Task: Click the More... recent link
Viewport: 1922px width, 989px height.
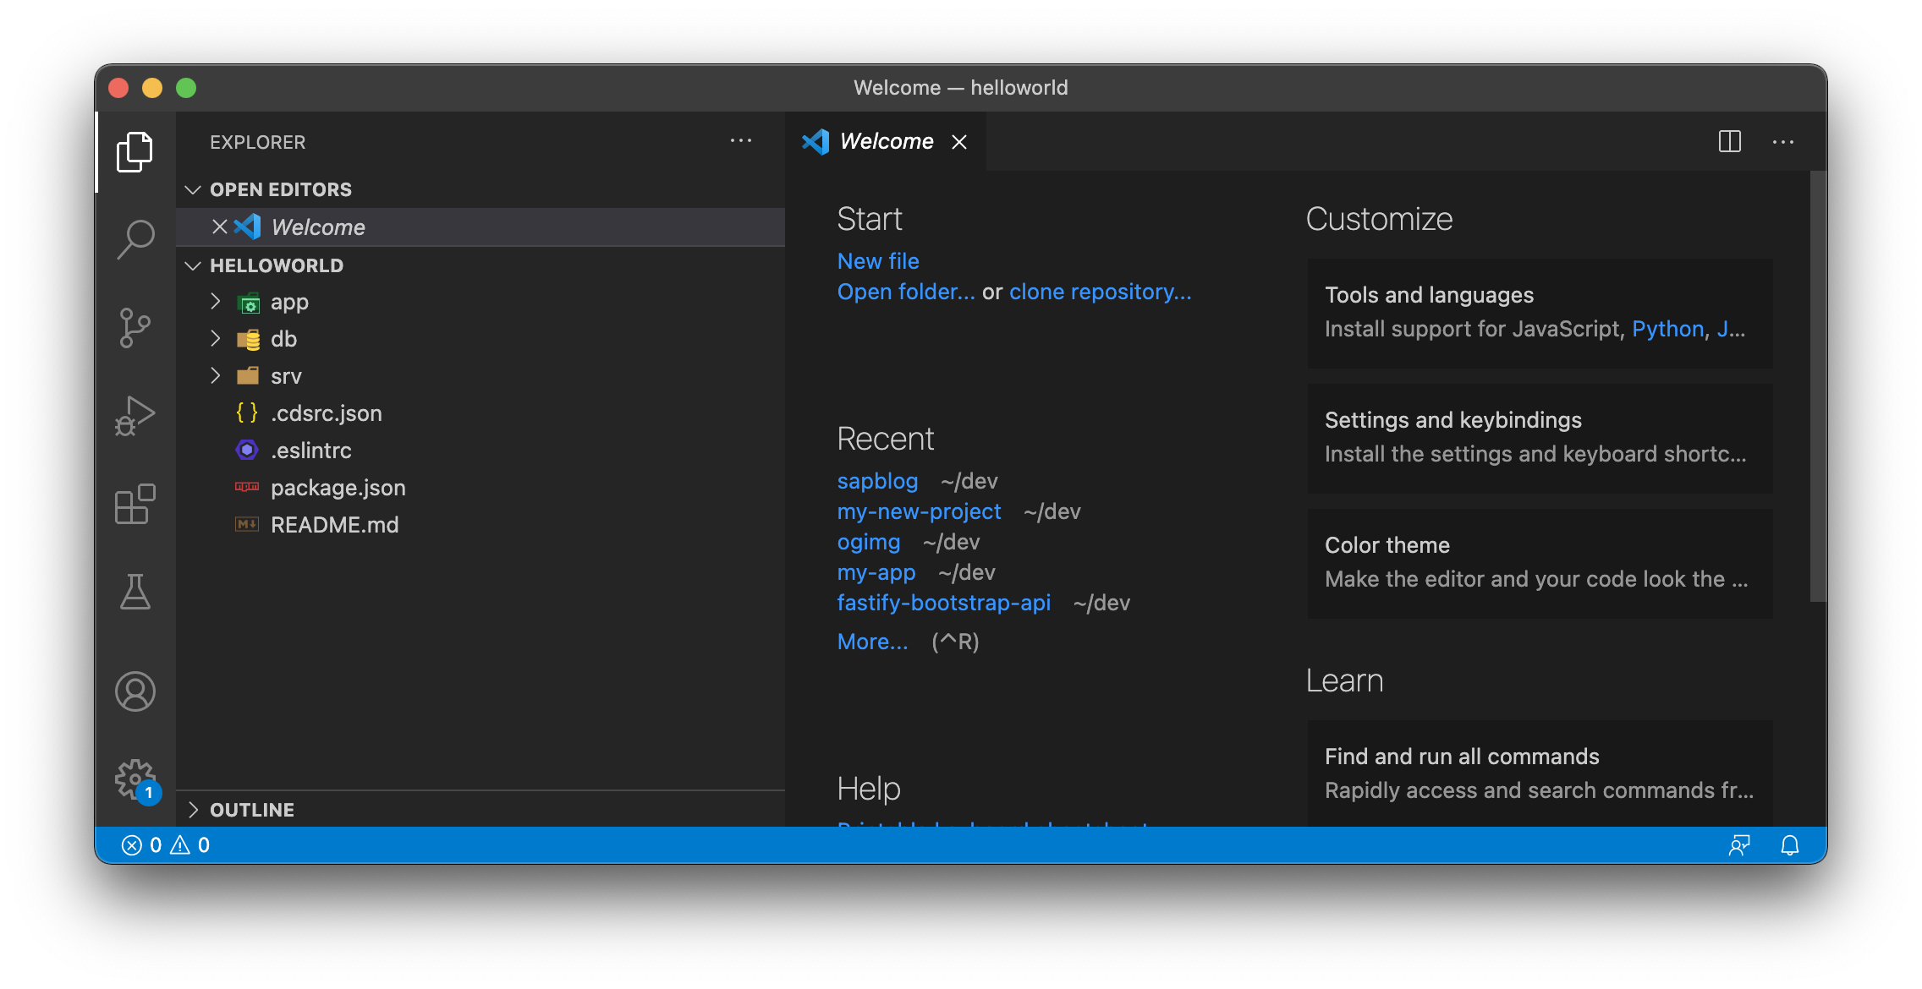Action: pyautogui.click(x=872, y=642)
